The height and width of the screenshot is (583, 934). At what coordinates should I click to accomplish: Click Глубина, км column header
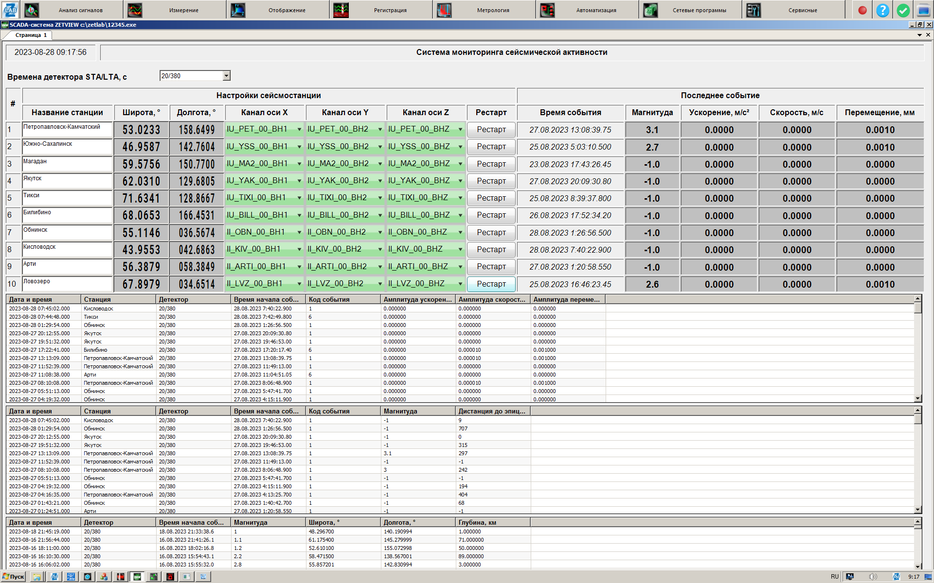[x=493, y=522]
